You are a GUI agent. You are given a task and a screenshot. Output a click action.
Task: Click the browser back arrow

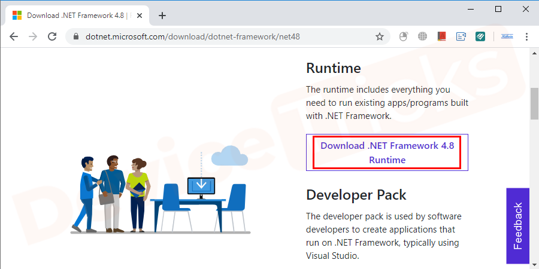point(14,36)
